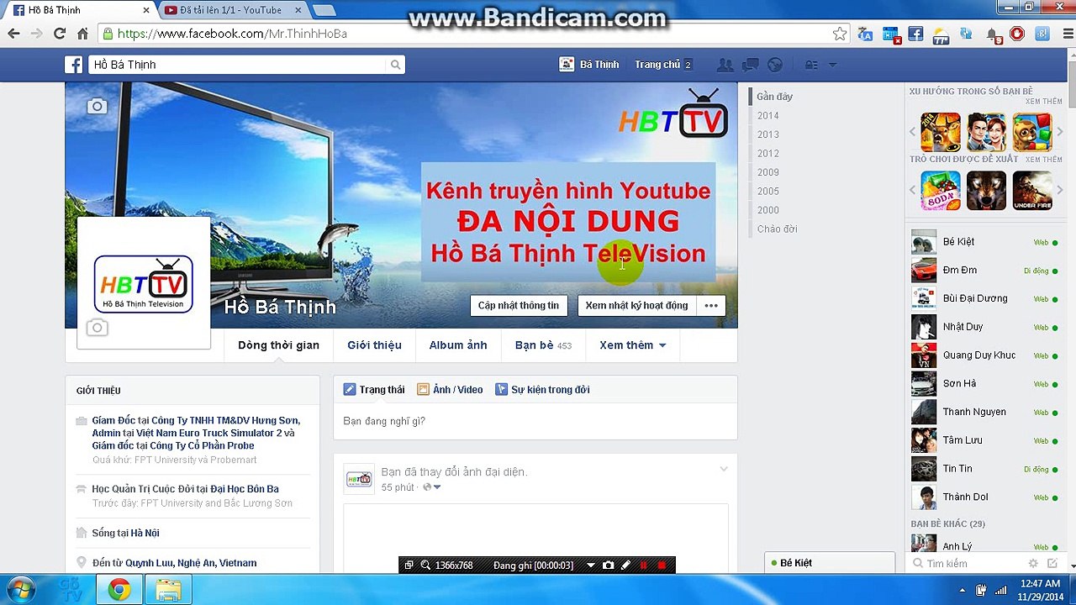Open the three-dots menu on cover photo
The height and width of the screenshot is (605, 1076).
711,306
